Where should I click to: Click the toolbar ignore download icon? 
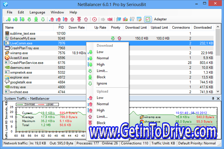pos(43,19)
